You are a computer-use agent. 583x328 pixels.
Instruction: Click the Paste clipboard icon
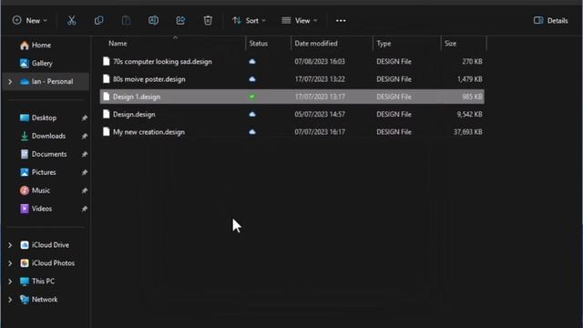click(x=126, y=20)
